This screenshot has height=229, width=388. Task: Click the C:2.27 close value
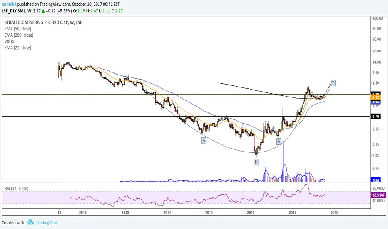[117, 11]
